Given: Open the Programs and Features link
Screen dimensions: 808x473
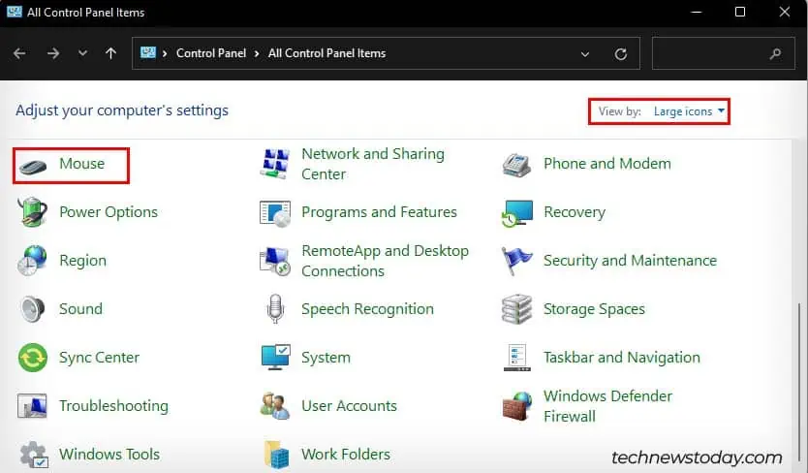Looking at the screenshot, I should point(379,212).
